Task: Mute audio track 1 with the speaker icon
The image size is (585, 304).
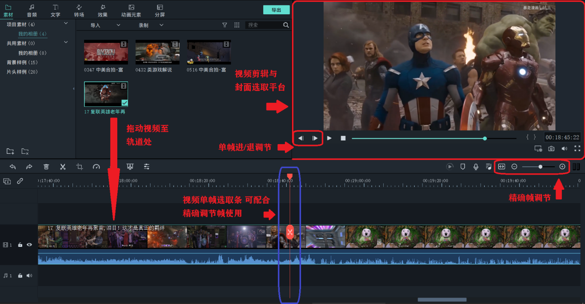Action: pyautogui.click(x=30, y=275)
